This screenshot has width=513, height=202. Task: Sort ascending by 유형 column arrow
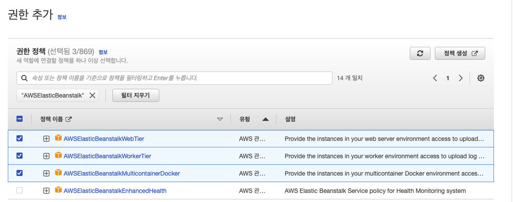[x=265, y=120]
